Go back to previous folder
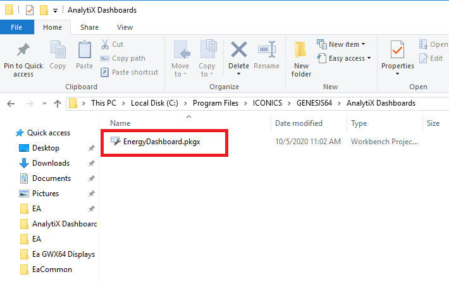Viewport: 449px width, 284px height. [11, 103]
